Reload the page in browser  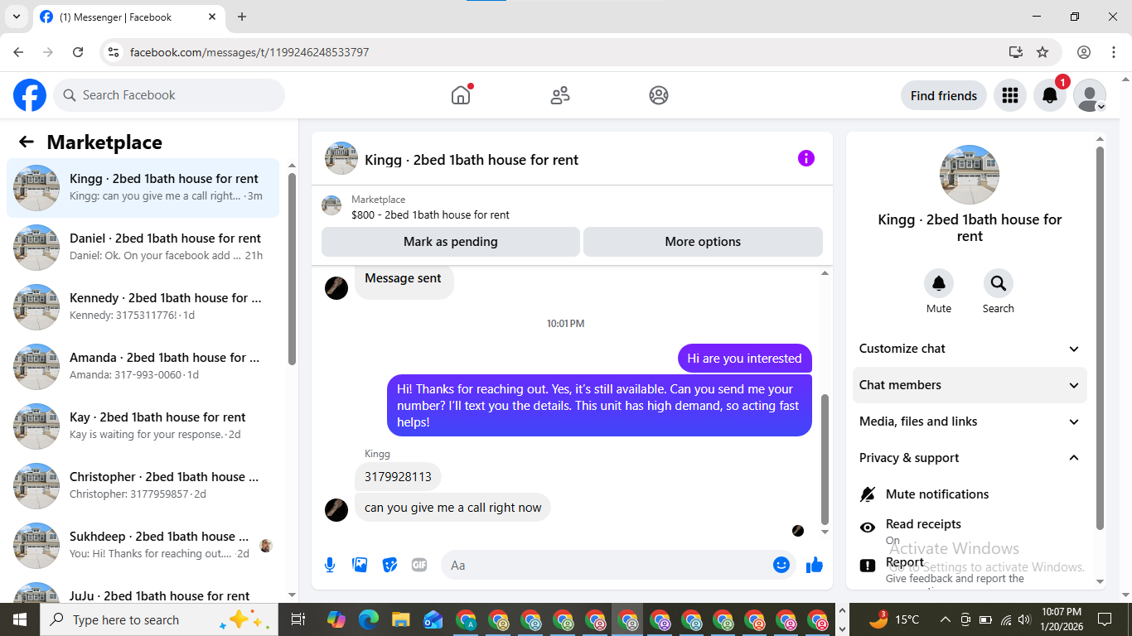coord(78,52)
